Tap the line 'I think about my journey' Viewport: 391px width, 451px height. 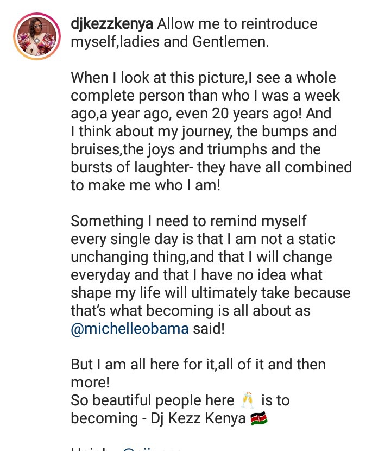pyautogui.click(x=204, y=131)
